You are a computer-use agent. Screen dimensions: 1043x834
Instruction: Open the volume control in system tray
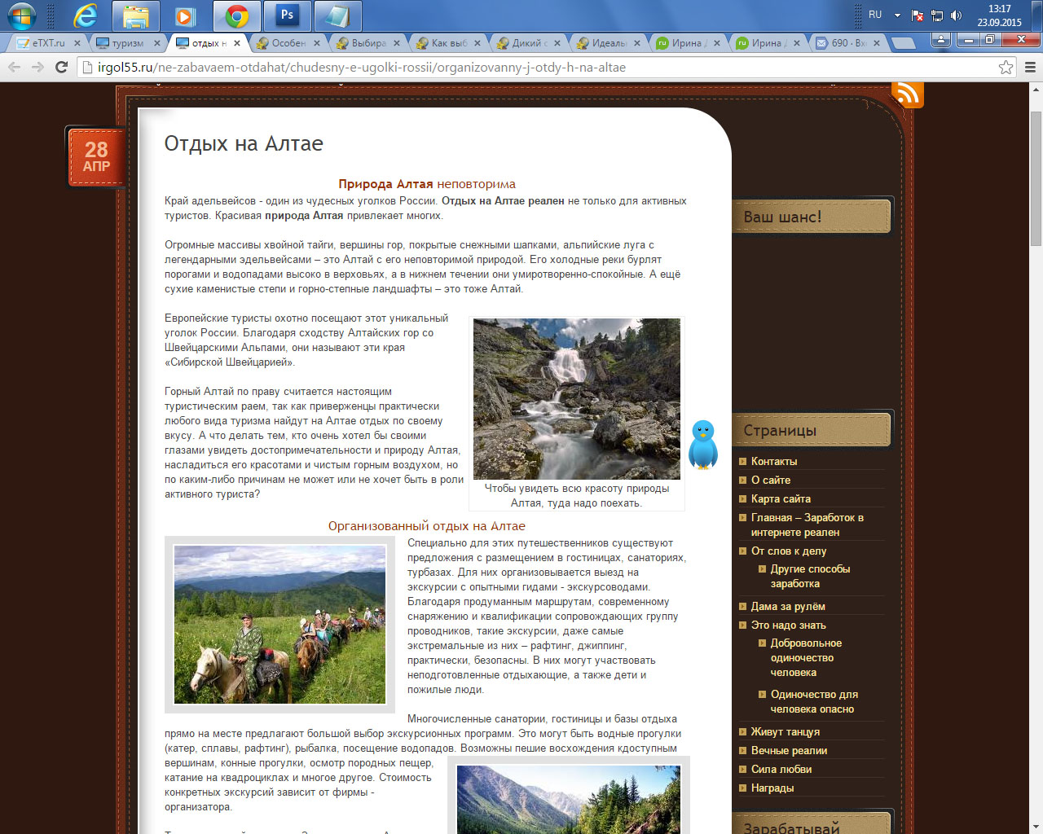pyautogui.click(x=957, y=15)
